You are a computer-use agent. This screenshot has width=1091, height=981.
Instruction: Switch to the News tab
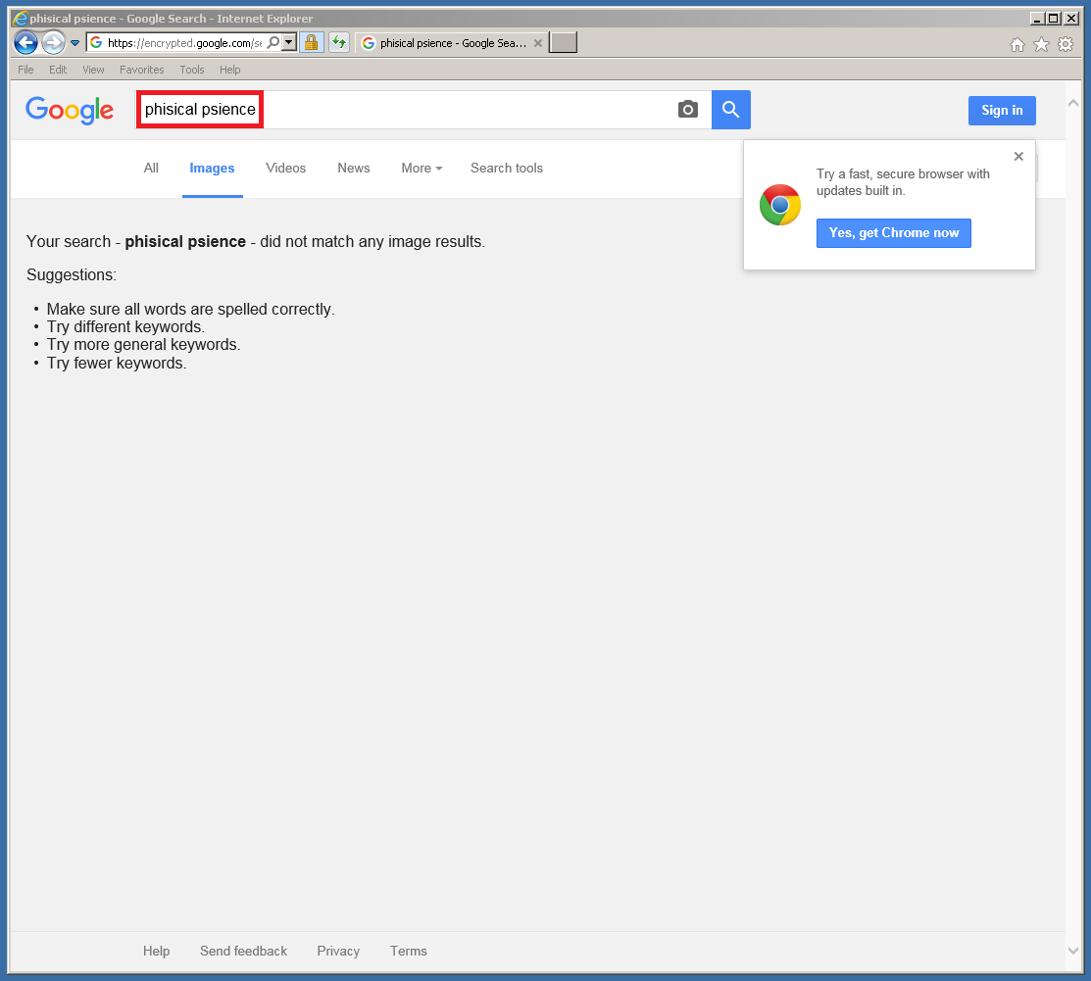click(354, 168)
